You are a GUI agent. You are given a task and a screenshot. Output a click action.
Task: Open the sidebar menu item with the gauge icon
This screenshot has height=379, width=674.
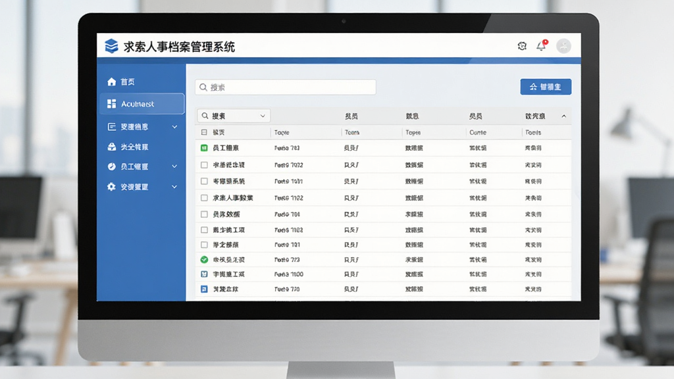[142, 166]
